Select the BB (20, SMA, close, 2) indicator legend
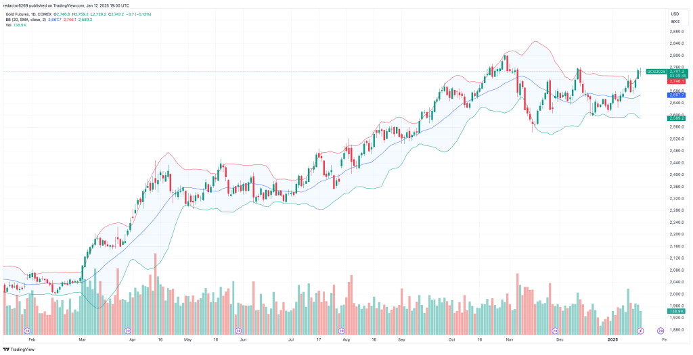 24,20
